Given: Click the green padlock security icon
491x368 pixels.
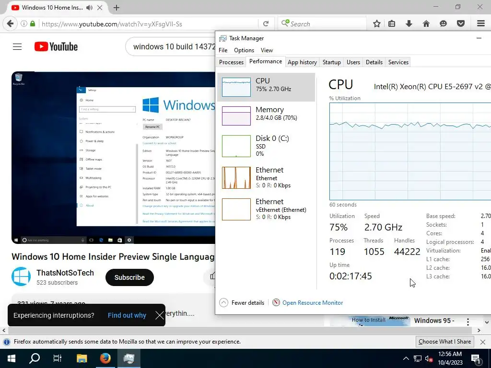Looking at the screenshot, I should coord(33,24).
